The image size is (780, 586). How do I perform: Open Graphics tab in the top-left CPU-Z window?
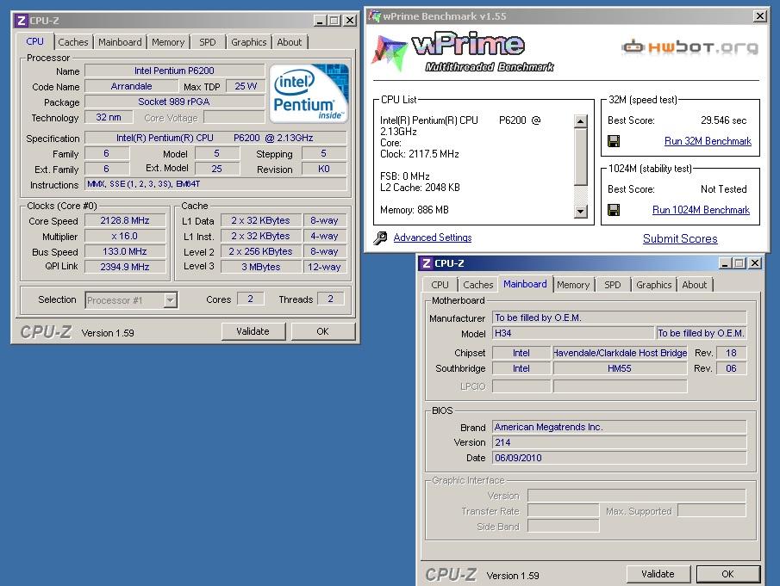(249, 42)
